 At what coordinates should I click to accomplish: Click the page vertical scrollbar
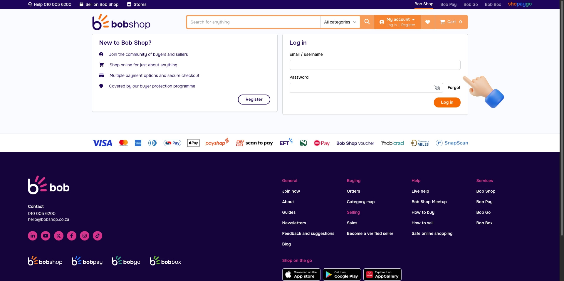(562, 117)
